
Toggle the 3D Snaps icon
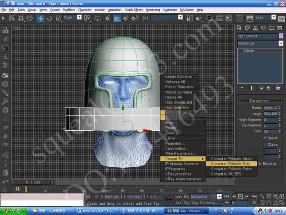pos(108,18)
